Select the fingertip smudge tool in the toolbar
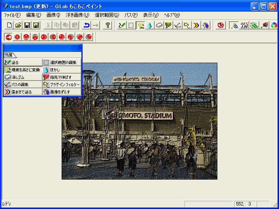The width and height of the screenshot is (279, 209). tap(168, 26)
